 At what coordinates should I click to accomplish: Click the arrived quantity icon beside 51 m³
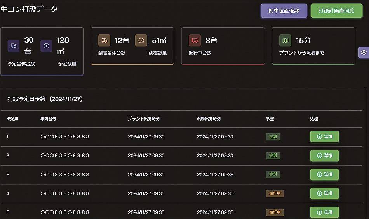pos(141,40)
